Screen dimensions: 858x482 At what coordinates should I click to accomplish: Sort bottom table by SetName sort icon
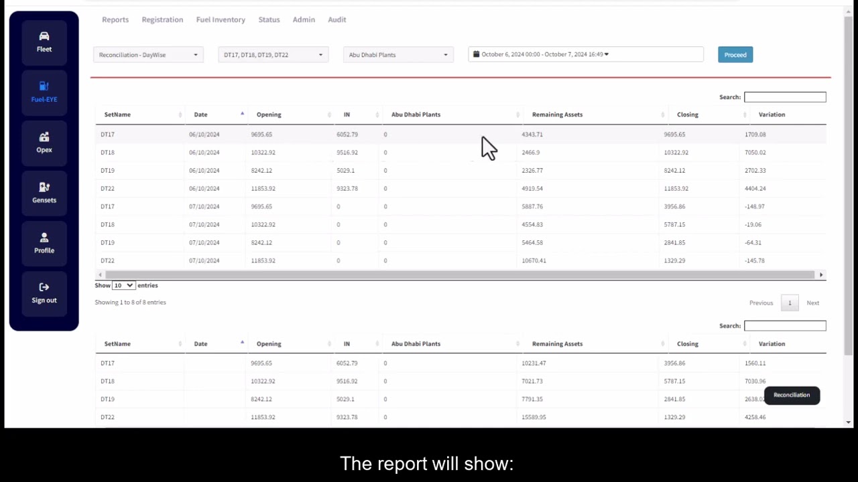click(x=180, y=343)
